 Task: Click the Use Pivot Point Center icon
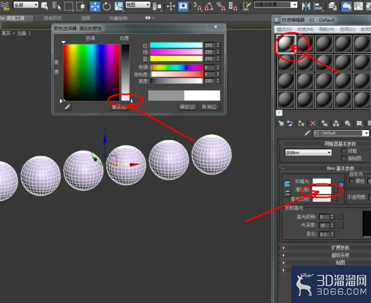click(x=157, y=6)
